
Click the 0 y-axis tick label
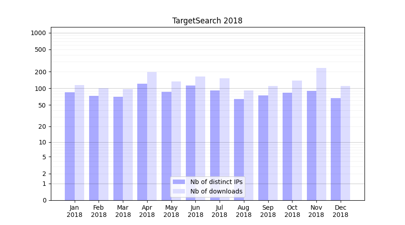coord(44,200)
